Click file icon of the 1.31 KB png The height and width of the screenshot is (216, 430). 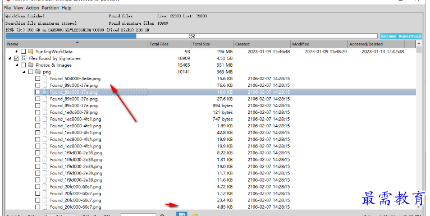tap(45, 159)
